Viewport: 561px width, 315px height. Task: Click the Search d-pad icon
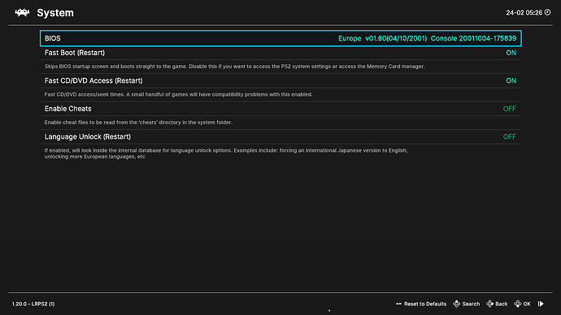click(x=457, y=304)
